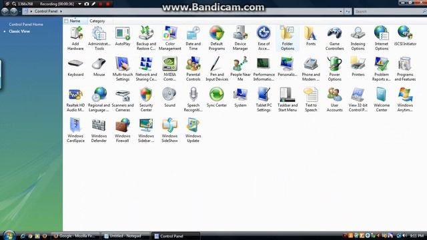
Task: Open Windows Sidebar Properties
Action: coord(146,131)
